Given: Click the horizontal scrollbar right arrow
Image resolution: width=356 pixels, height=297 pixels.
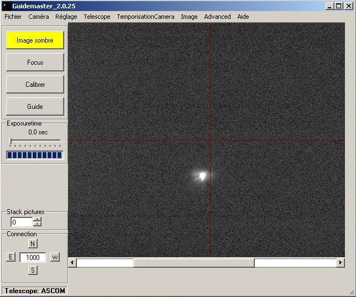Looking at the screenshot, I should tap(341, 263).
